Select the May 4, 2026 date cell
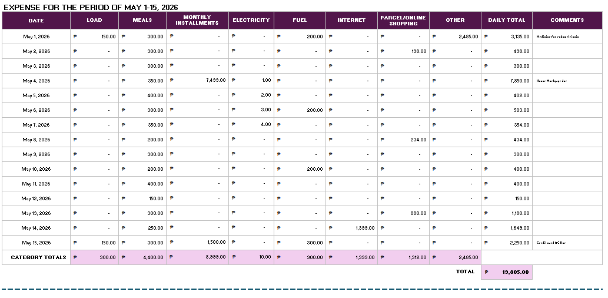Viewport: 608px width, 298px height. [36, 81]
